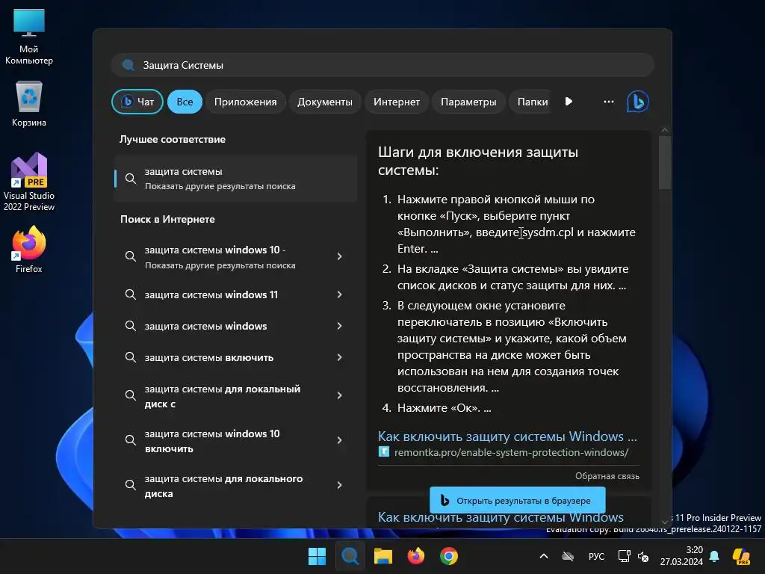Launch Firefox from taskbar
This screenshot has width=765, height=574.
coord(416,556)
